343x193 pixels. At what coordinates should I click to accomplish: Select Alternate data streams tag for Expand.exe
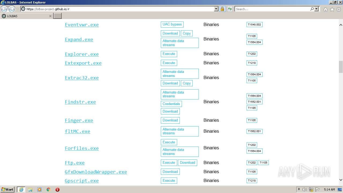click(180, 43)
